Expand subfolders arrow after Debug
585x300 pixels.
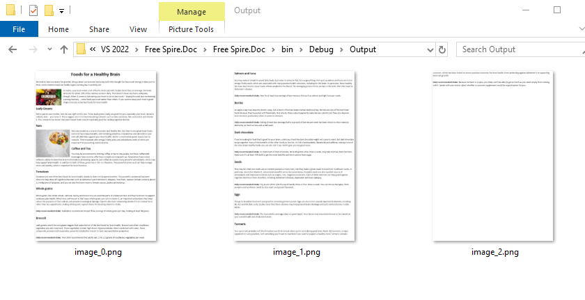[342, 49]
